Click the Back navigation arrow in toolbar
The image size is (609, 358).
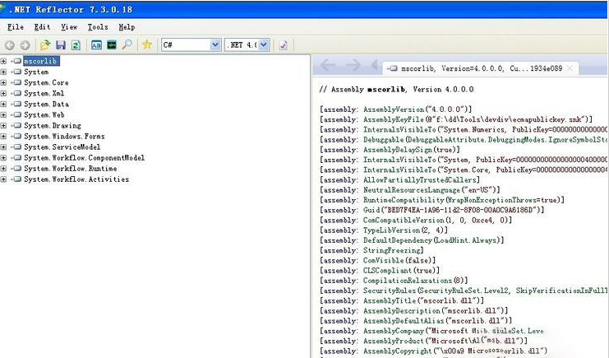tap(10, 45)
